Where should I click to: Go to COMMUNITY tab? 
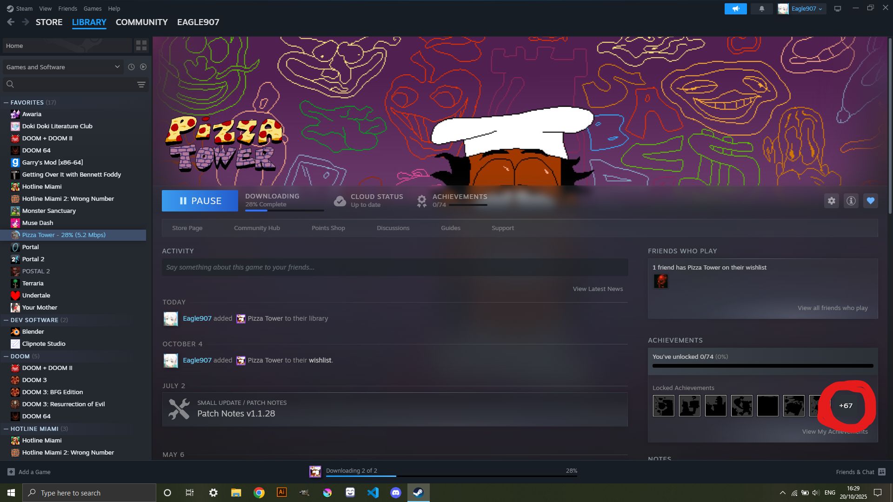click(141, 22)
